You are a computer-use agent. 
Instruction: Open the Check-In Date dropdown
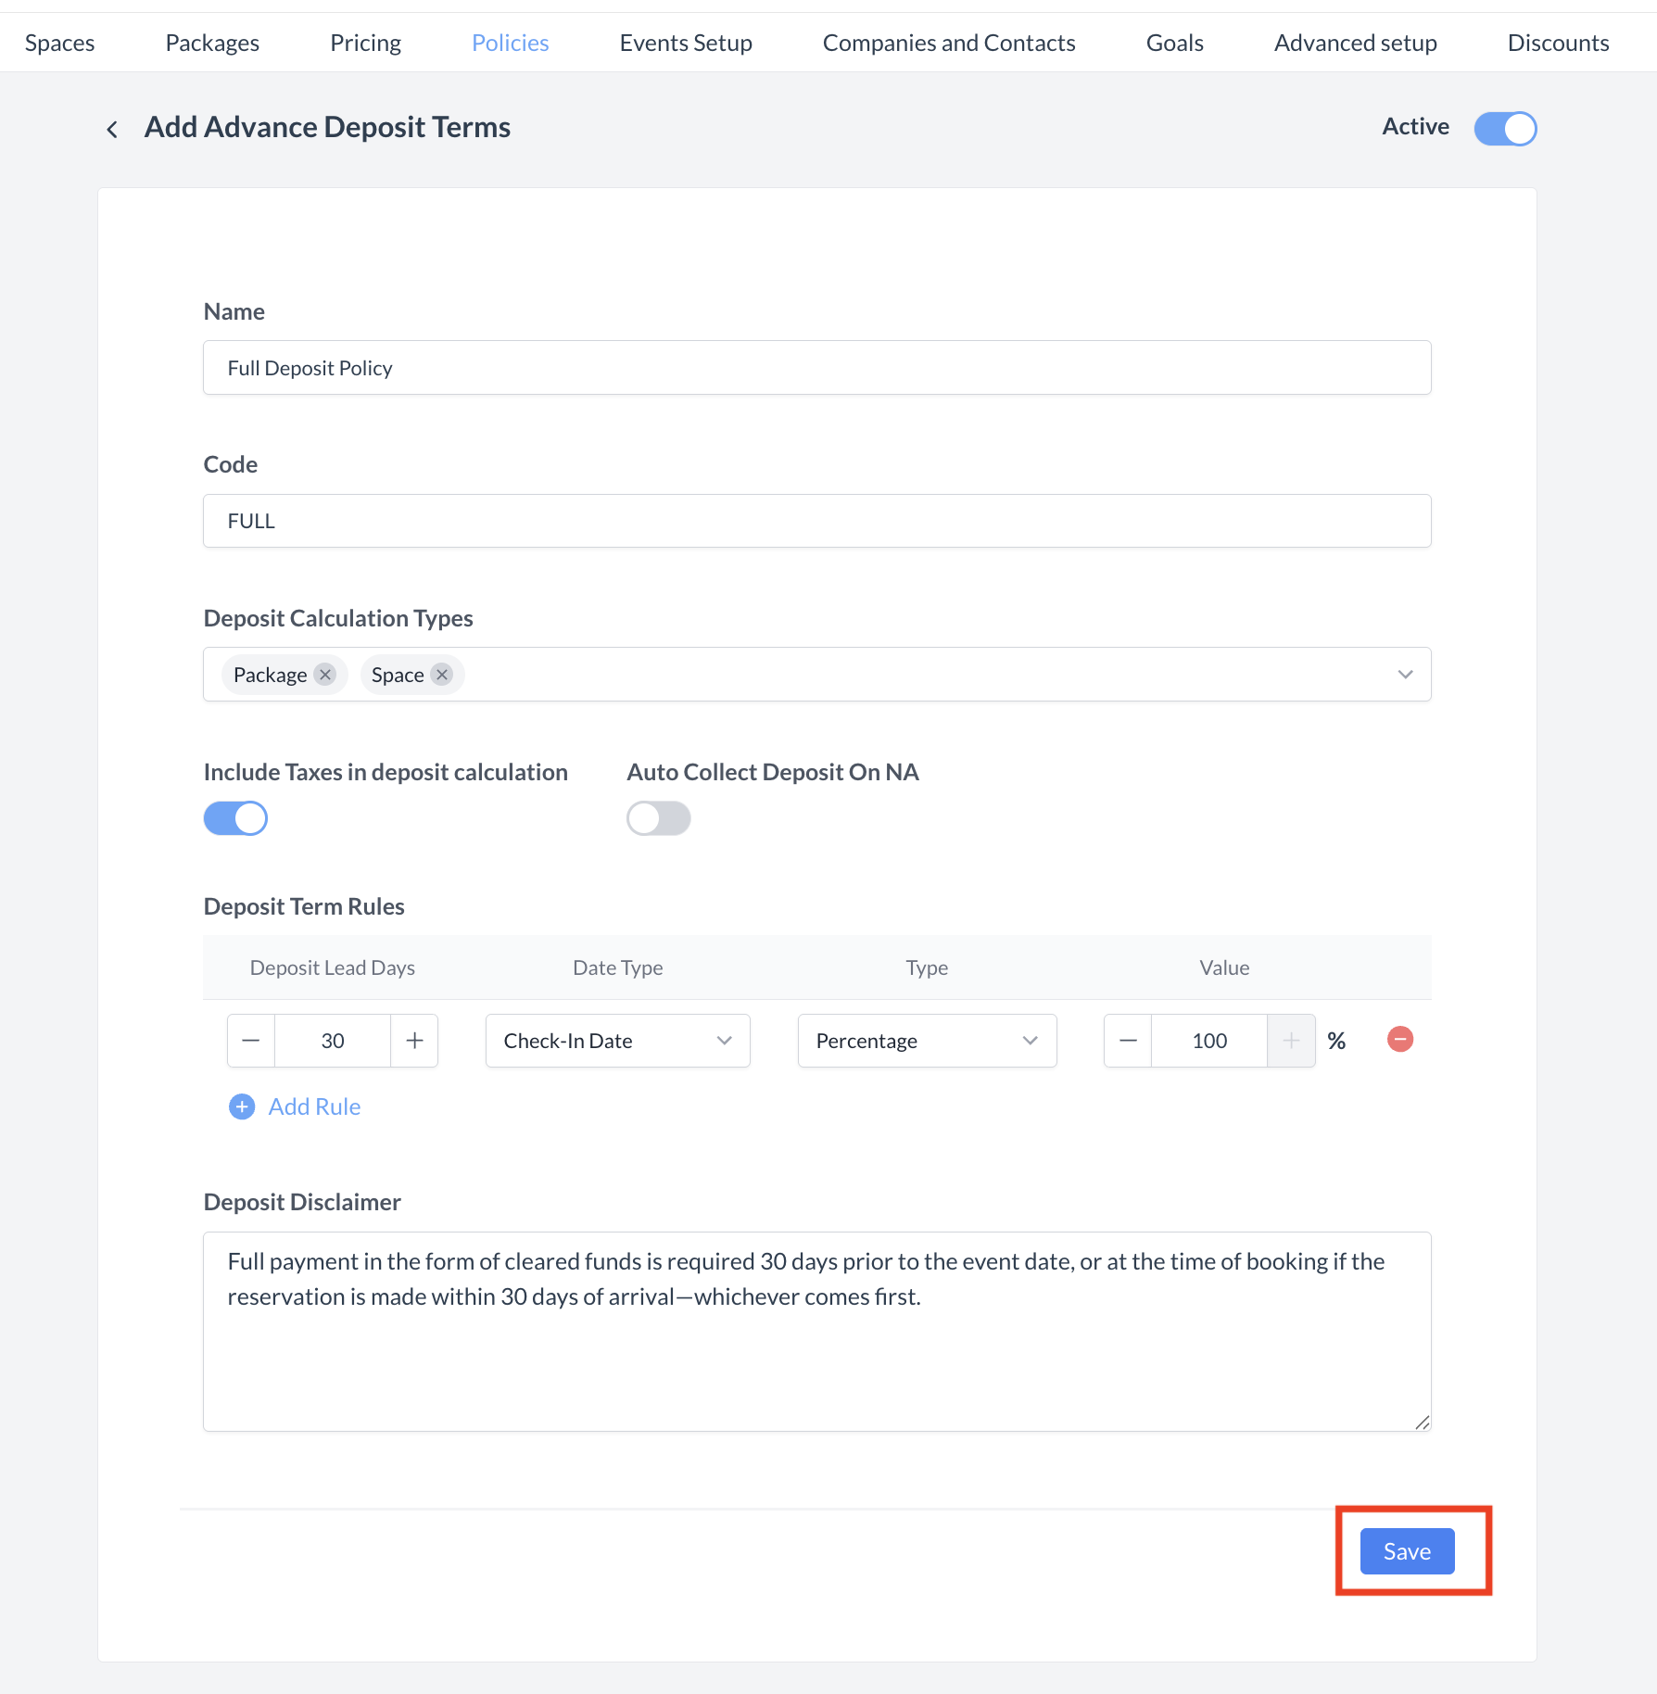pos(617,1041)
